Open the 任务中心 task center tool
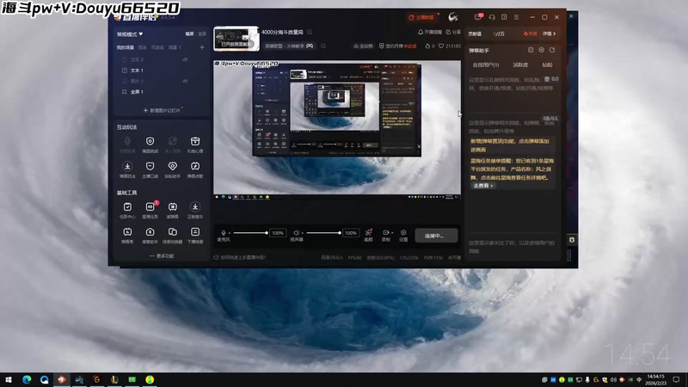The image size is (688, 387). pos(127,210)
